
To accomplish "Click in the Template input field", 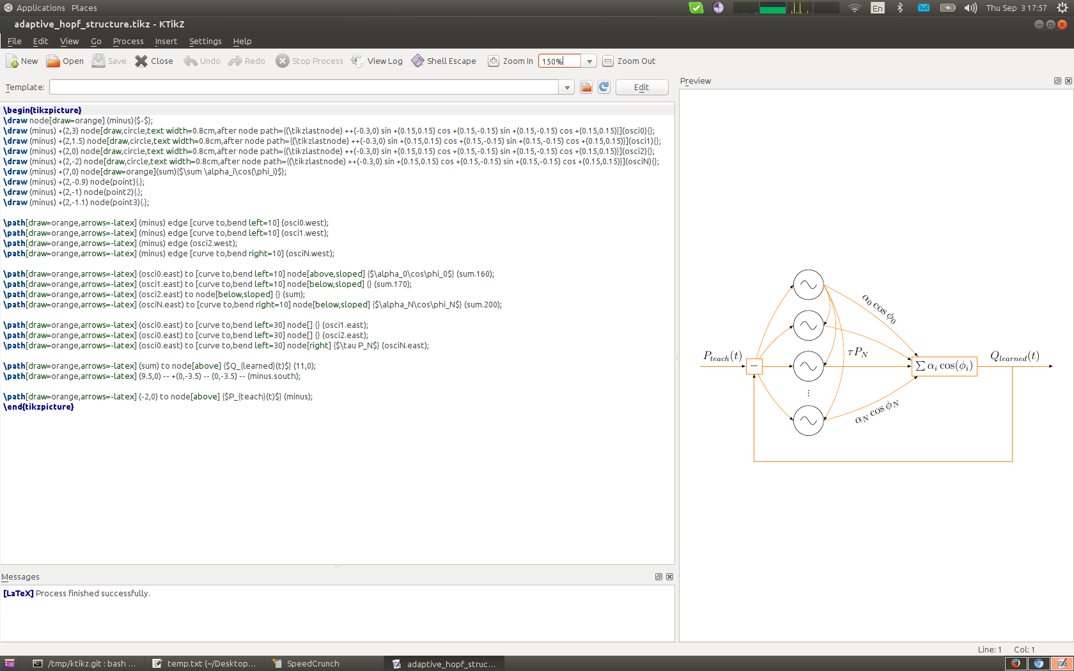I will pyautogui.click(x=304, y=88).
